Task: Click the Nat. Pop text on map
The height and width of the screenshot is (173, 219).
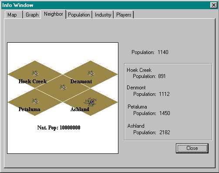Action: coord(59,128)
